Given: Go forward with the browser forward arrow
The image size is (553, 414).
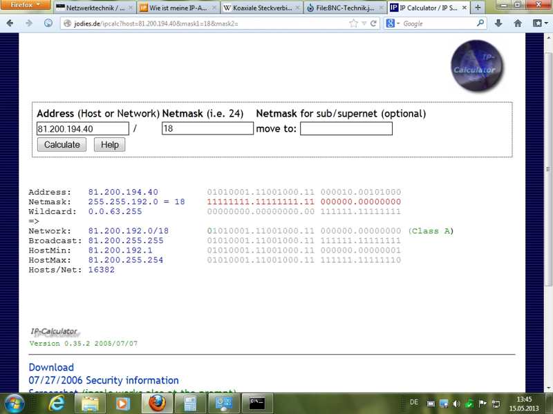Looking at the screenshot, I should (x=29, y=23).
